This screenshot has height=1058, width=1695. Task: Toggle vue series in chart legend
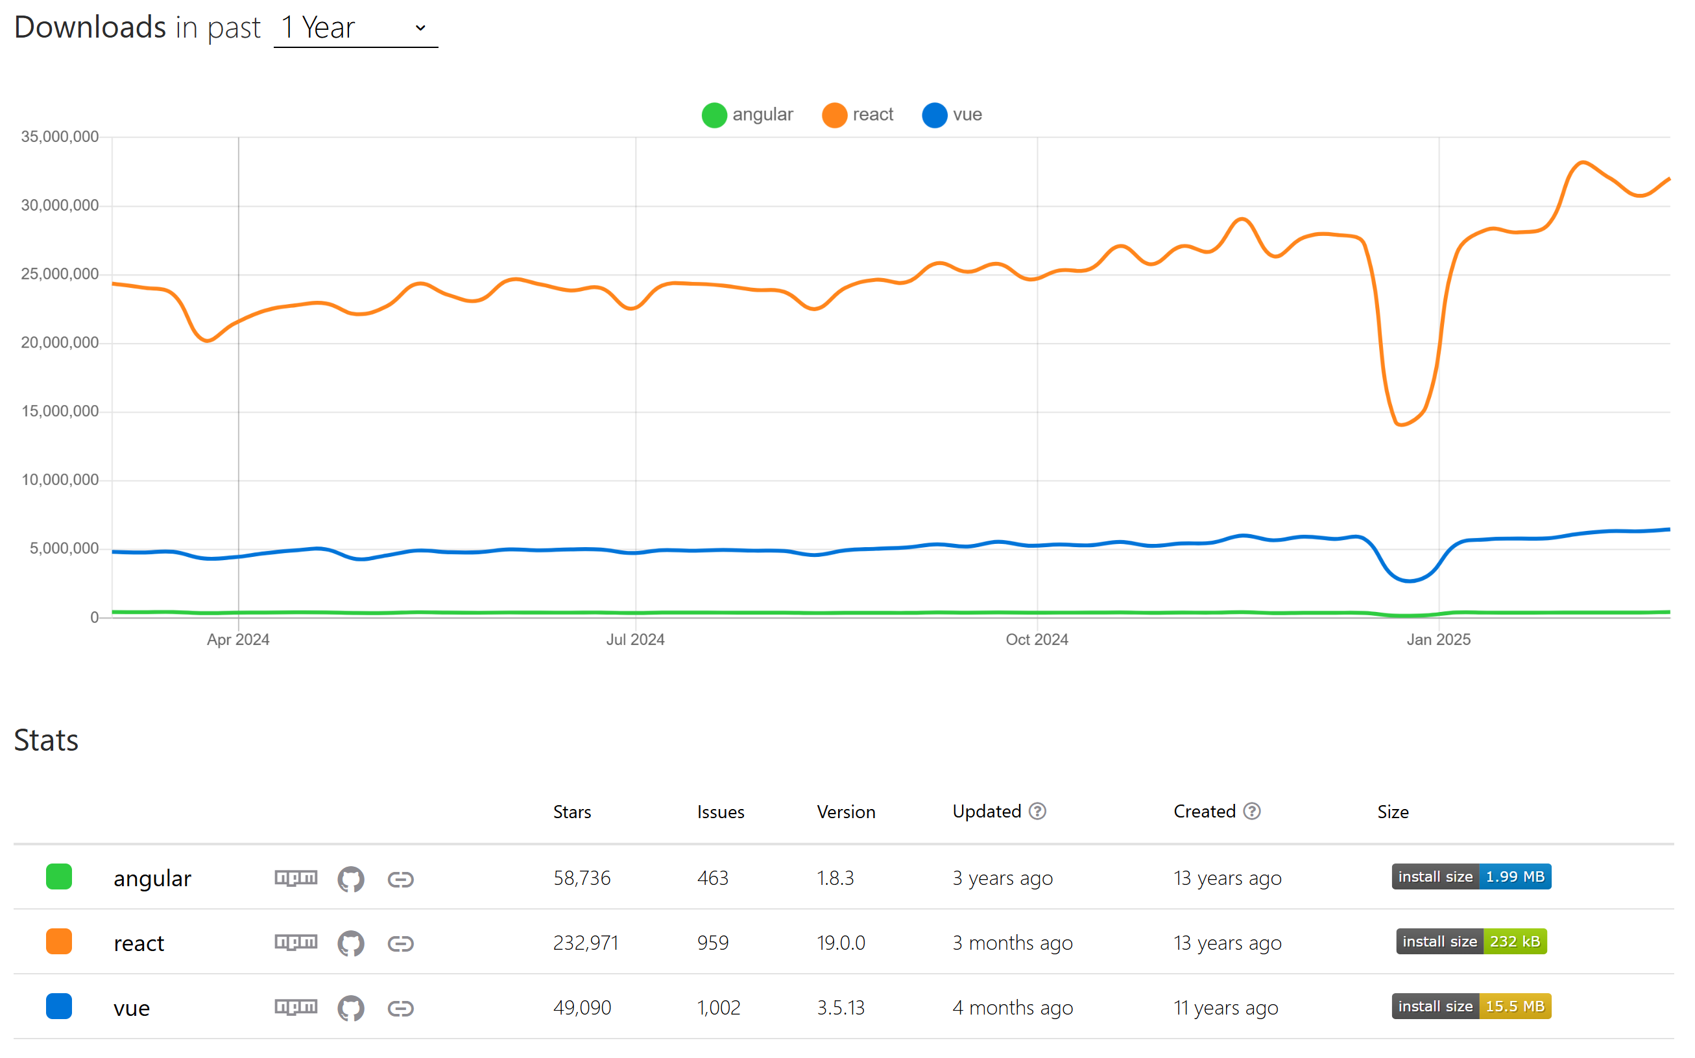click(x=952, y=115)
